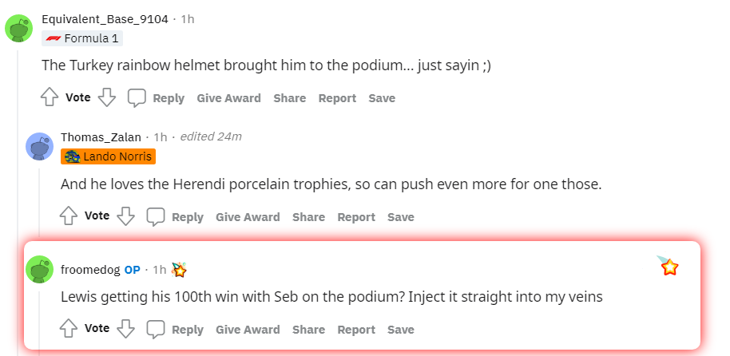Downvote Equivalent_Base_9104's comment
This screenshot has width=730, height=356.
point(106,97)
